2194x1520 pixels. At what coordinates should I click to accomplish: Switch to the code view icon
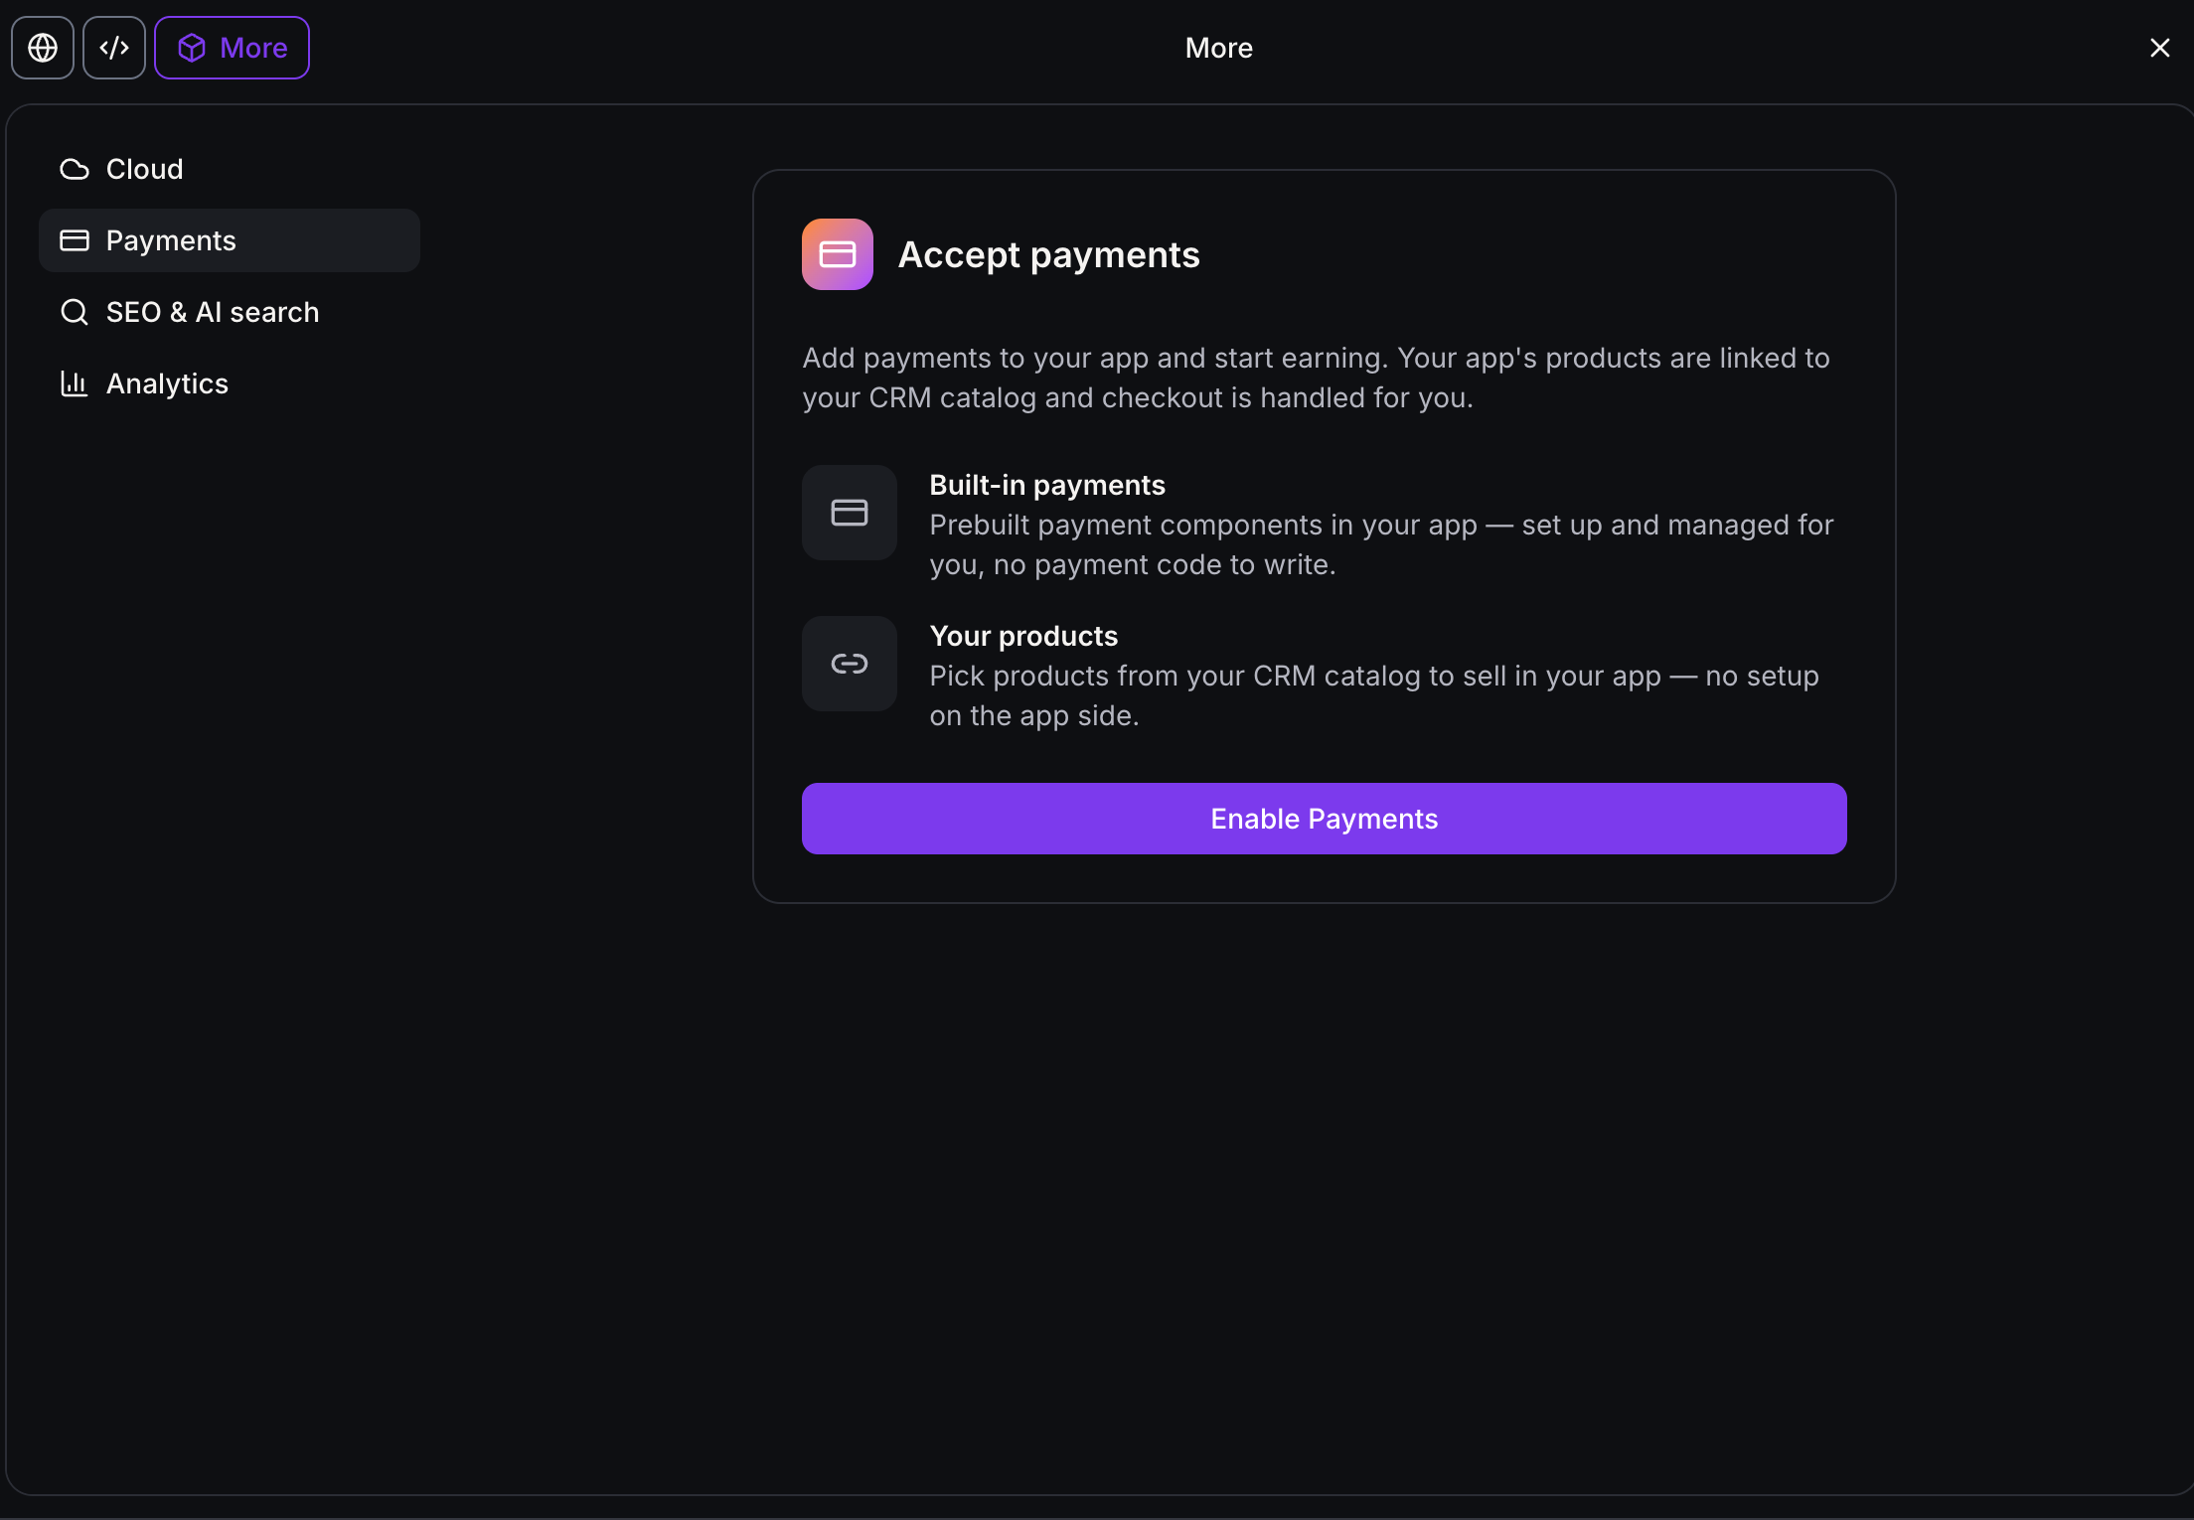point(114,48)
